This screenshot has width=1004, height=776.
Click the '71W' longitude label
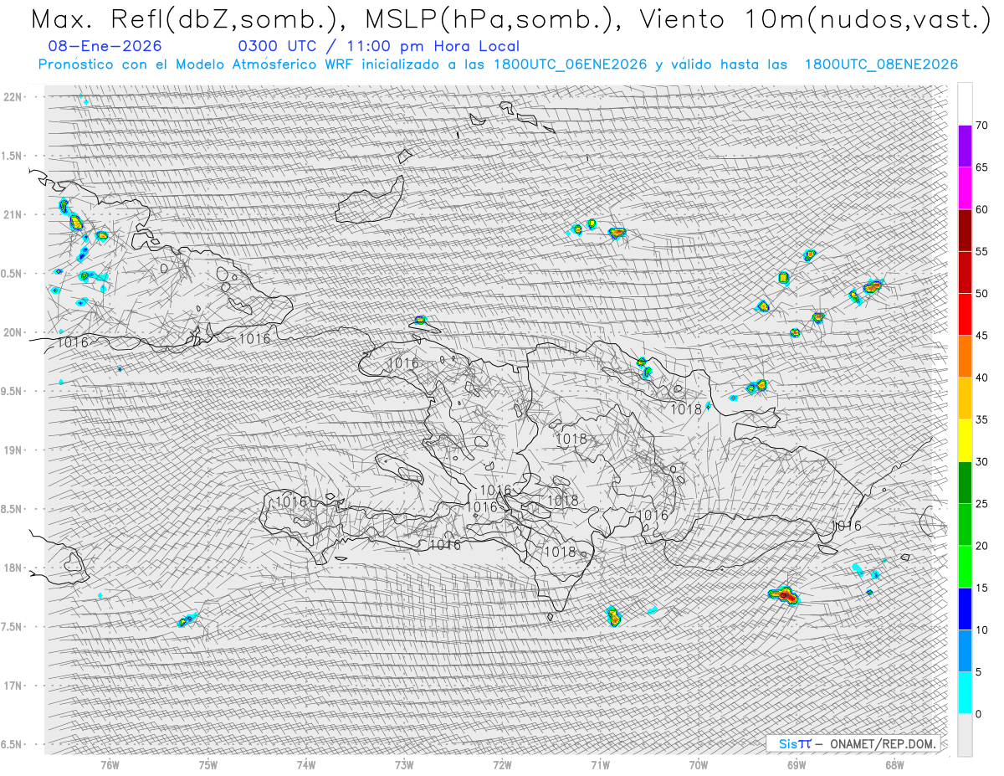point(600,765)
